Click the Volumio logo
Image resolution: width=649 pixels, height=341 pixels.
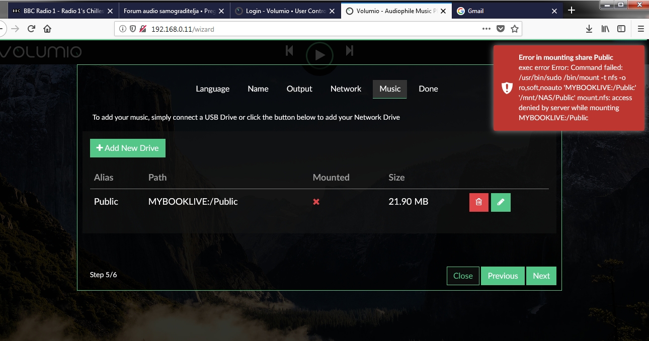tap(41, 52)
